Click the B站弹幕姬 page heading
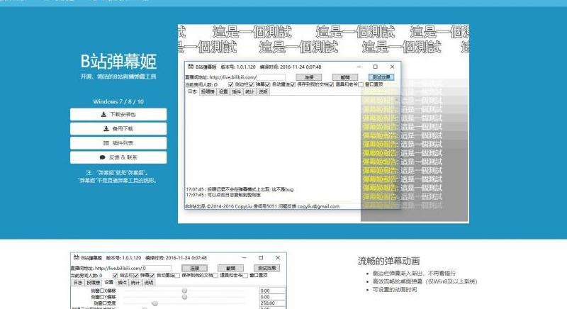This screenshot has width=567, height=309. (118, 61)
